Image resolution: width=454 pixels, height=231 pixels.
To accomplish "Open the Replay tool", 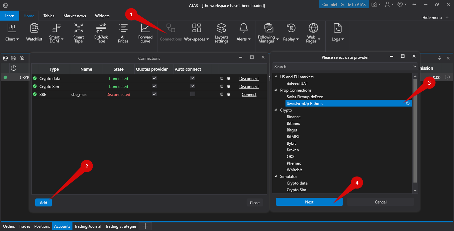I will tap(291, 33).
